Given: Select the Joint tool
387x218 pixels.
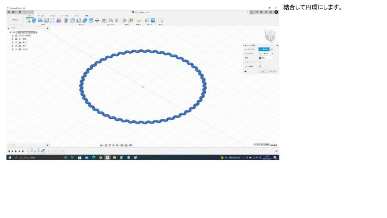Looking at the screenshot, I should coord(111,21).
